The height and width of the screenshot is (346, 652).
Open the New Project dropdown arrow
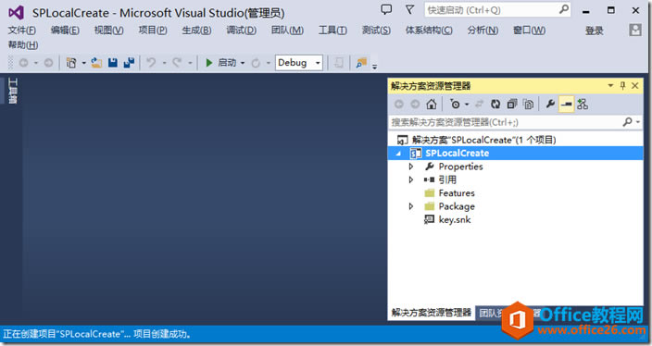click(83, 63)
